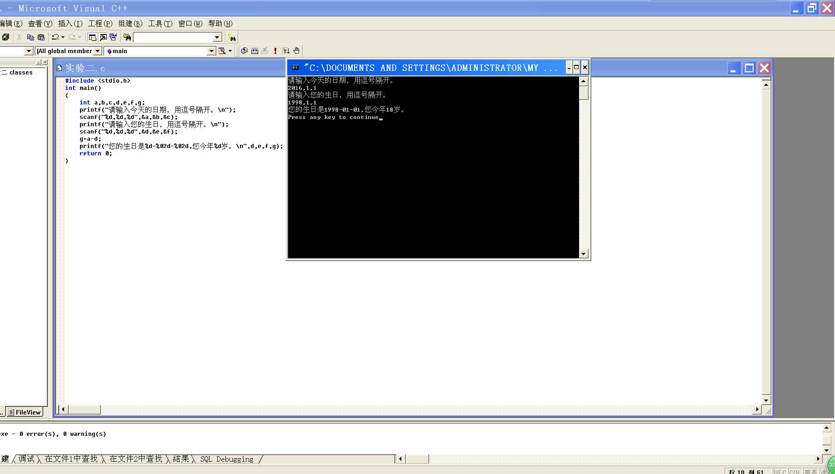835x474 pixels.
Task: Switch to the FileView tab
Action: click(25, 412)
